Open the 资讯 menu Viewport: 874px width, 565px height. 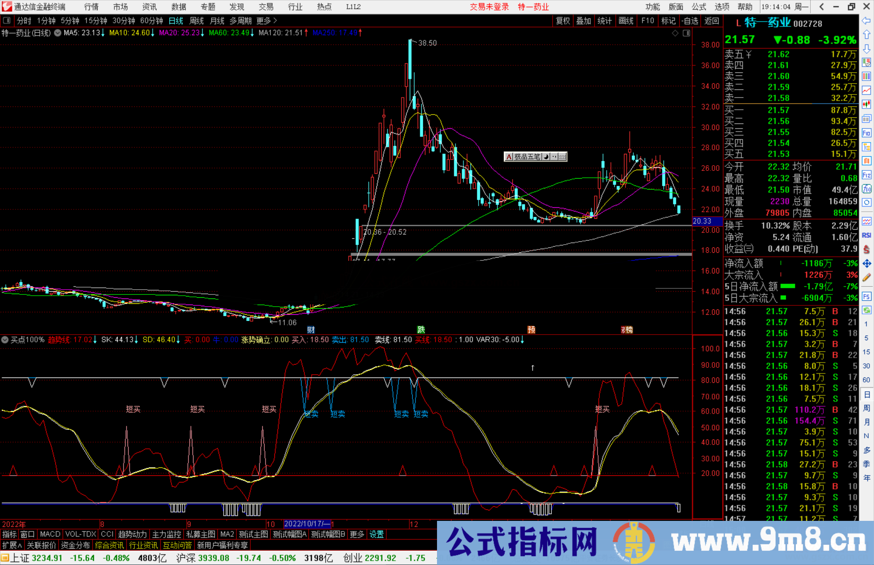tap(150, 6)
